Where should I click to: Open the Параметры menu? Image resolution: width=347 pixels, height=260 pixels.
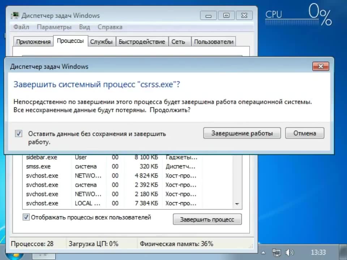click(54, 27)
